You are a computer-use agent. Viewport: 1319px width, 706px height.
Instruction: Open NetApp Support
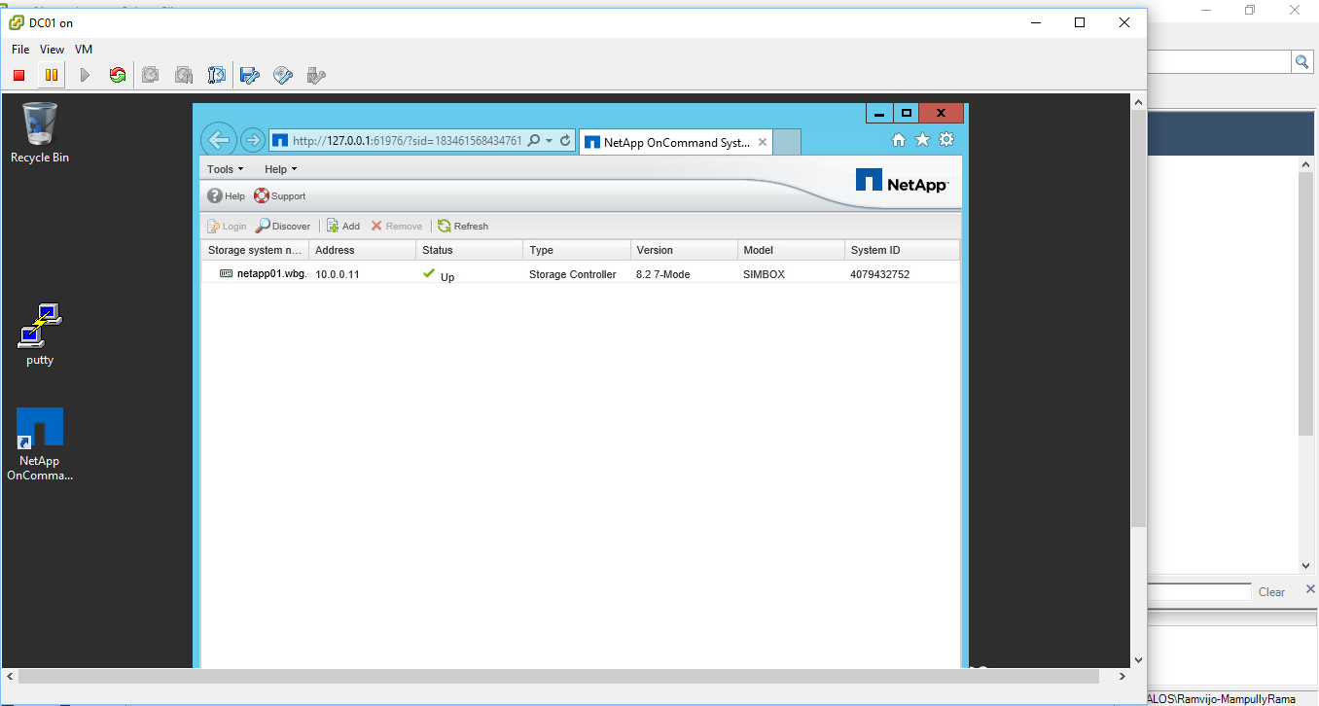point(279,195)
